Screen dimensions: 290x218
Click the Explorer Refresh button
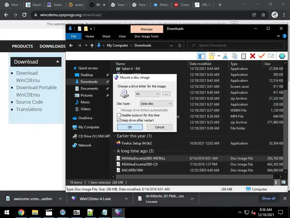point(180,45)
